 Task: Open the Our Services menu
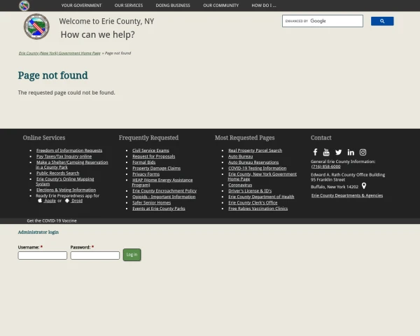129,6
